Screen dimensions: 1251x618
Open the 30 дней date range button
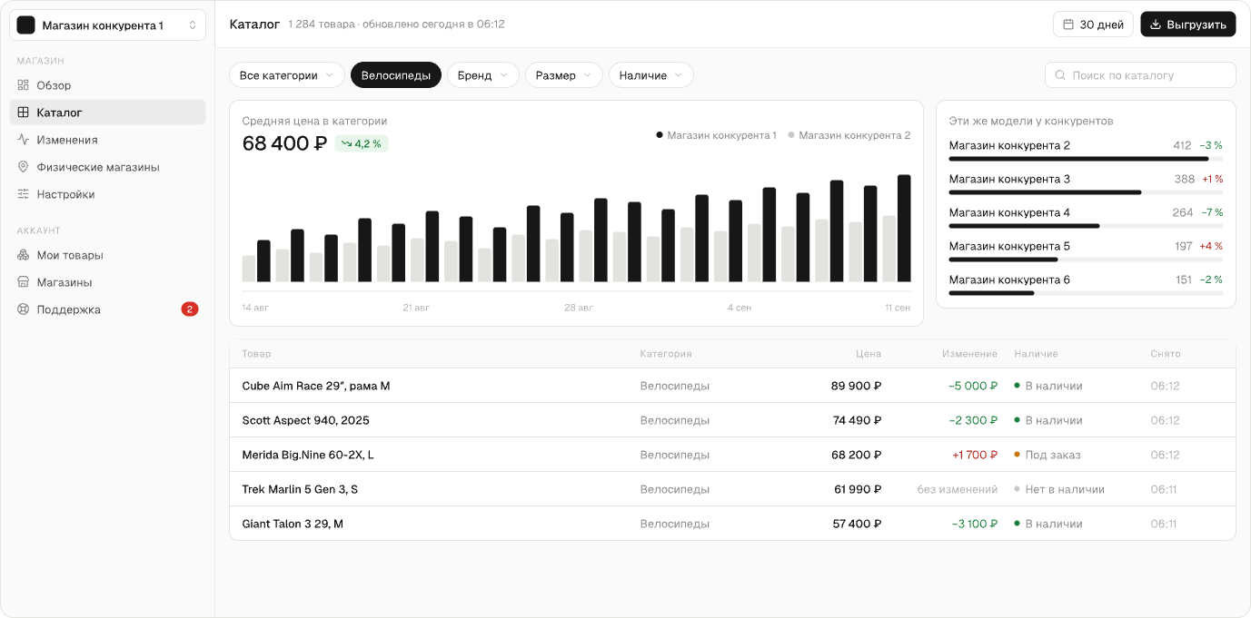pos(1094,25)
